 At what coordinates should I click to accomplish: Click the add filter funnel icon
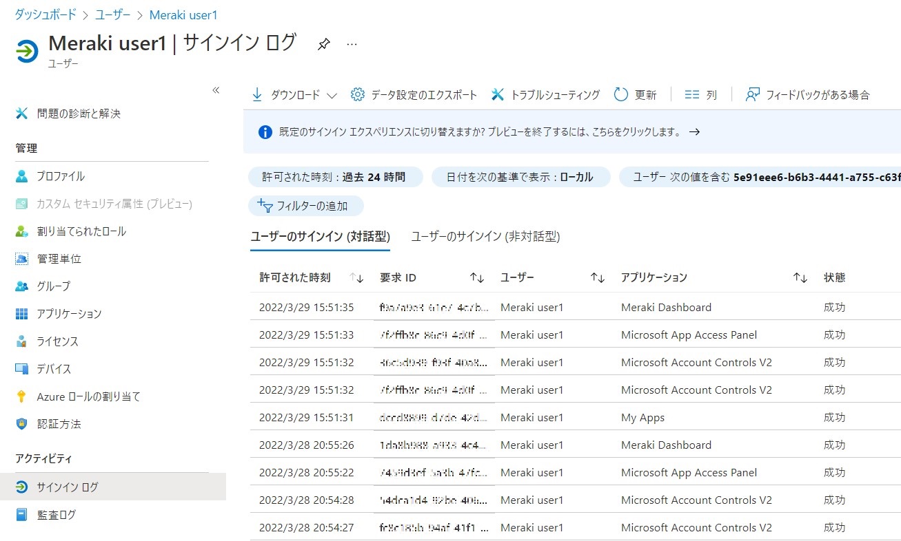tap(265, 205)
